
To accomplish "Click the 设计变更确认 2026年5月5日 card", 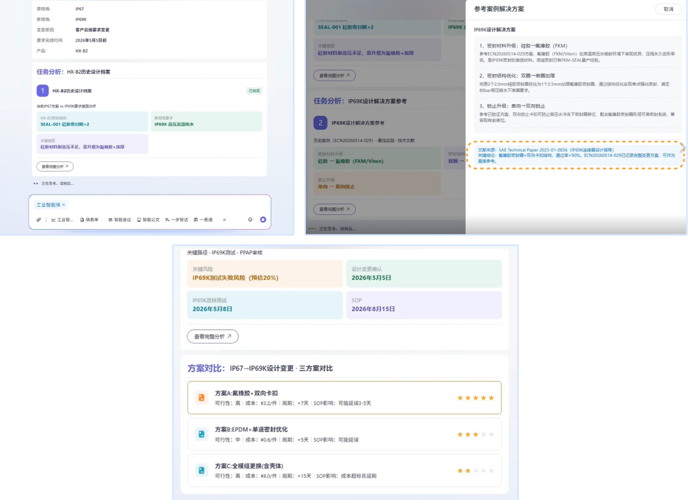I will tap(424, 274).
